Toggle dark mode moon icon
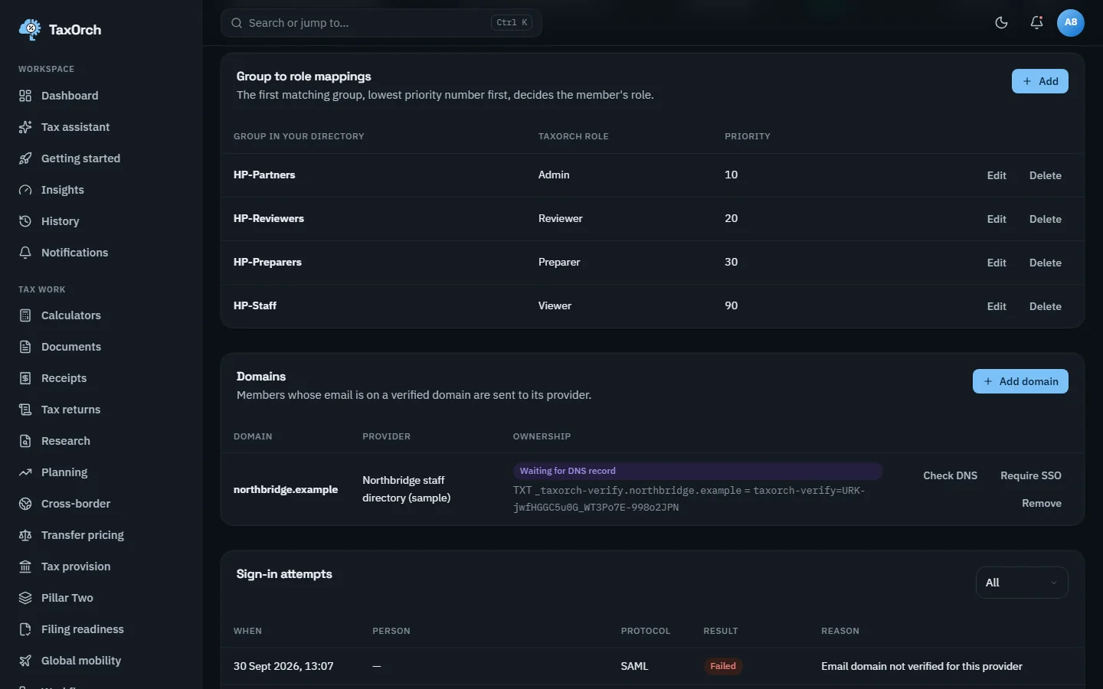Image resolution: width=1103 pixels, height=689 pixels. (x=1001, y=22)
